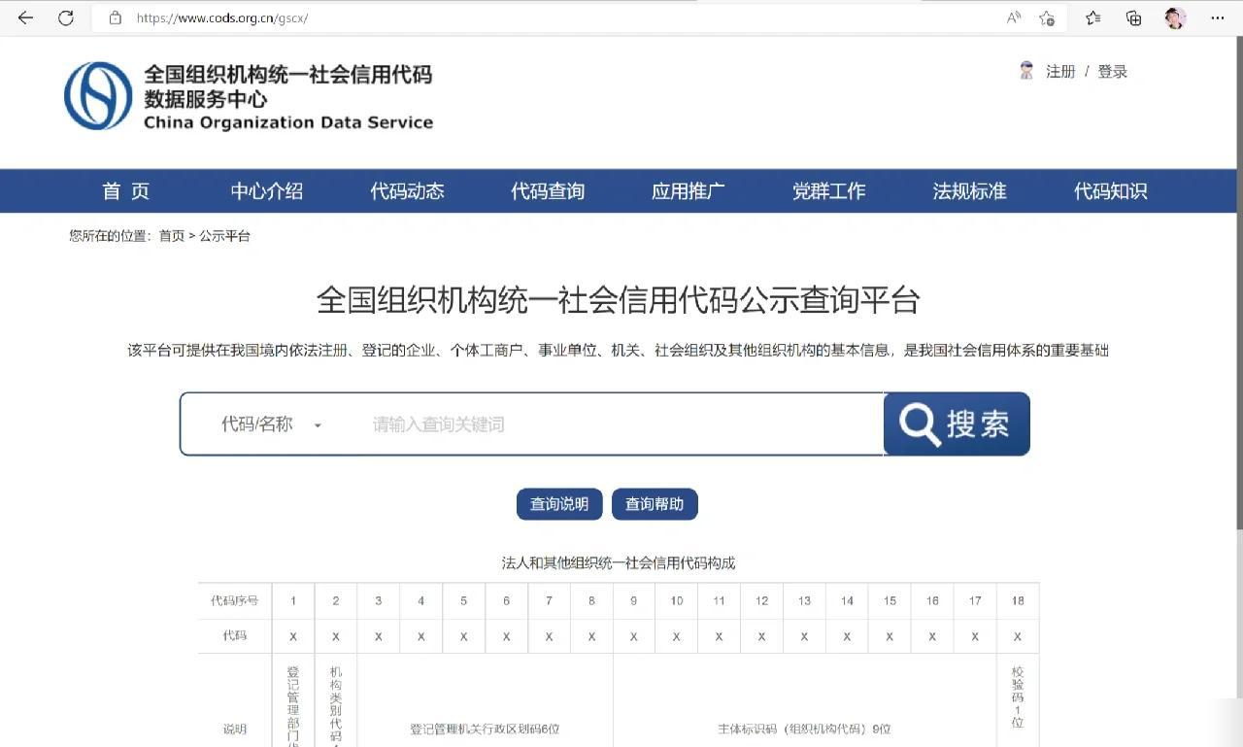Viewport: 1243px width, 747px height.
Task: Open the favorites list icon
Action: coord(1092,17)
